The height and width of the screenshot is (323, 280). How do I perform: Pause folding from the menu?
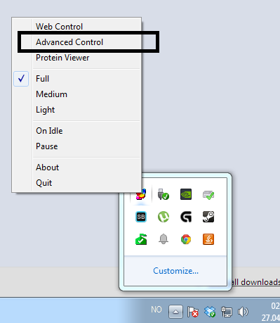(76, 146)
